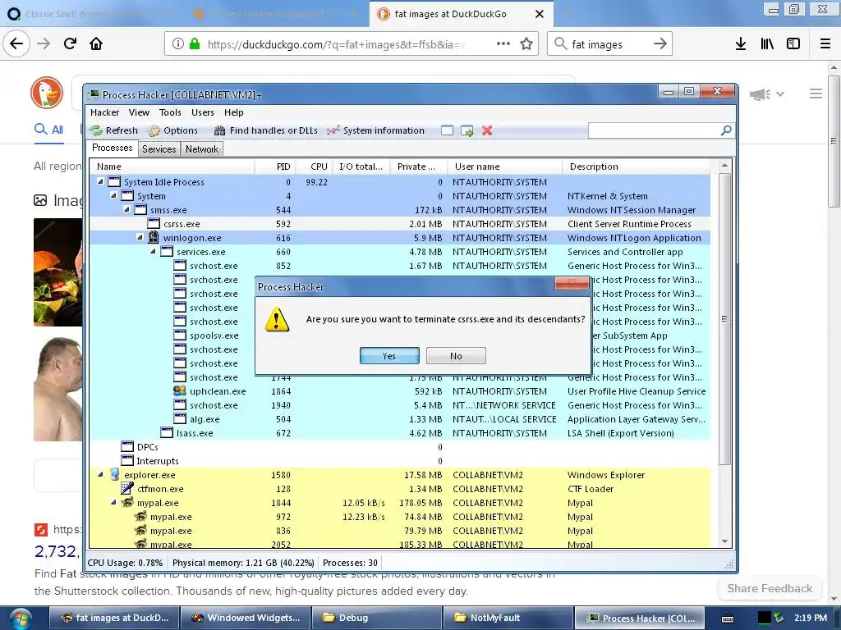Screen dimensions: 841x630
Task: Sort by the CPU column header
Action: pos(313,167)
